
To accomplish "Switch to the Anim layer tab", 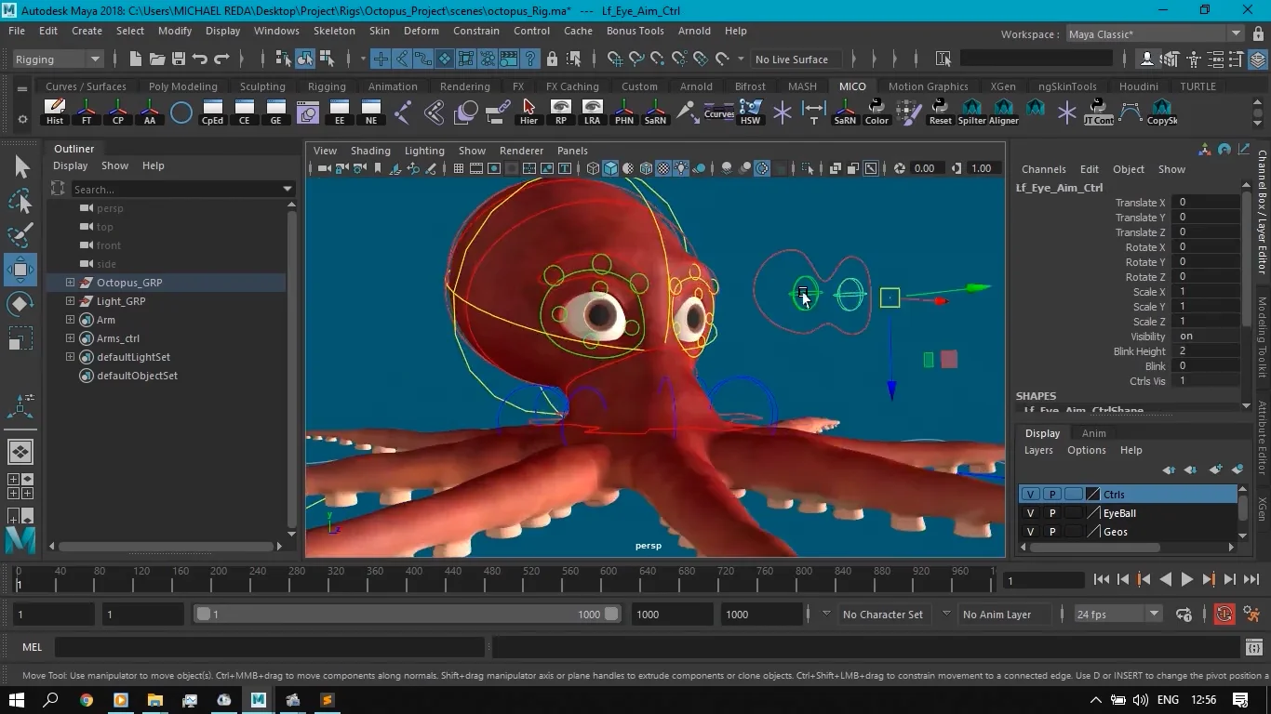I will [x=1093, y=433].
